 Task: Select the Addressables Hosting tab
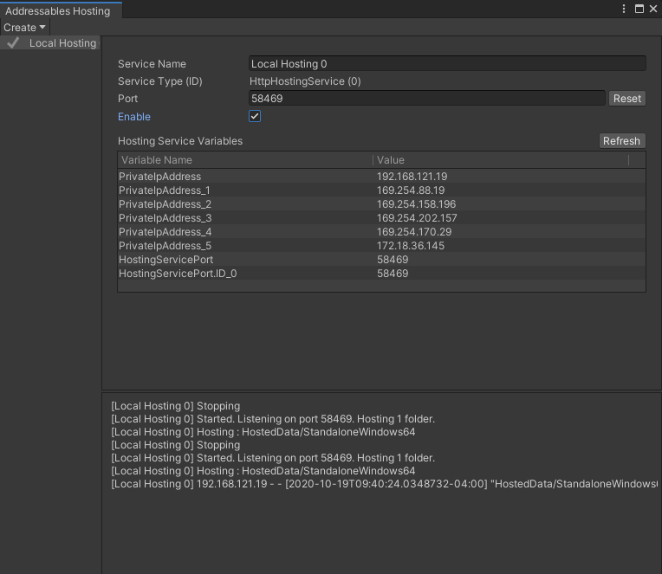pyautogui.click(x=57, y=11)
